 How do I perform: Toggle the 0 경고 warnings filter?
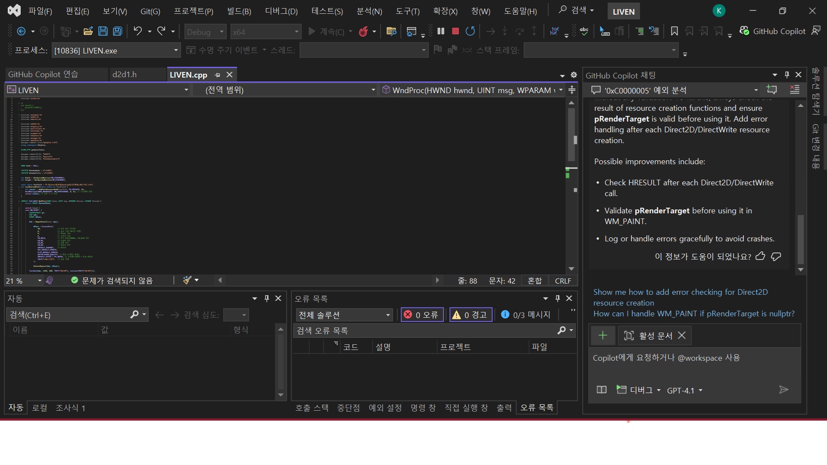(470, 315)
